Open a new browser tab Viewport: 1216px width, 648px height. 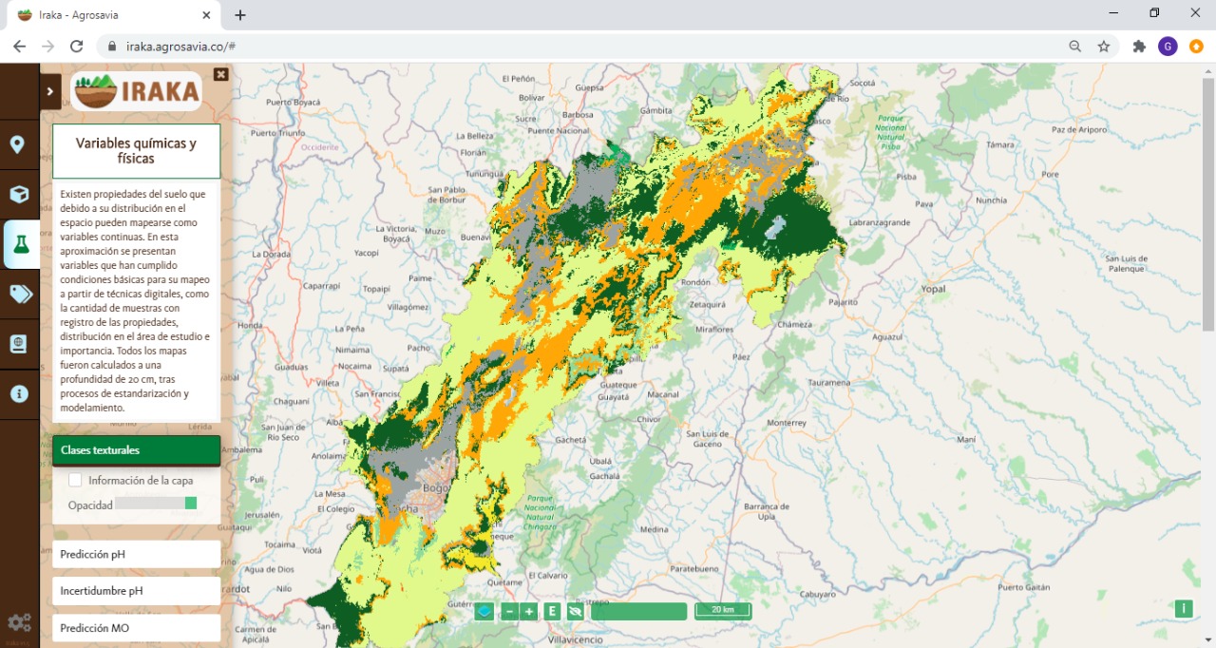pos(240,15)
